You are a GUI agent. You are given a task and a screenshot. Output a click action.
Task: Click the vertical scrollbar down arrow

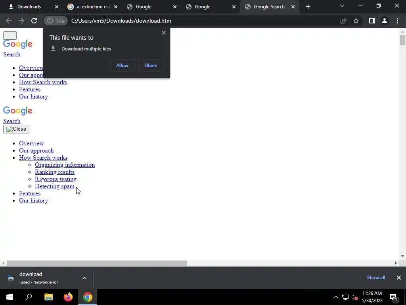[402, 256]
